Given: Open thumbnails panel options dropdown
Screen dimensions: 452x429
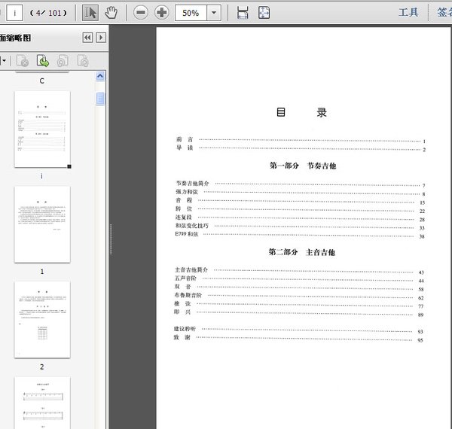Looking at the screenshot, I should [5, 61].
